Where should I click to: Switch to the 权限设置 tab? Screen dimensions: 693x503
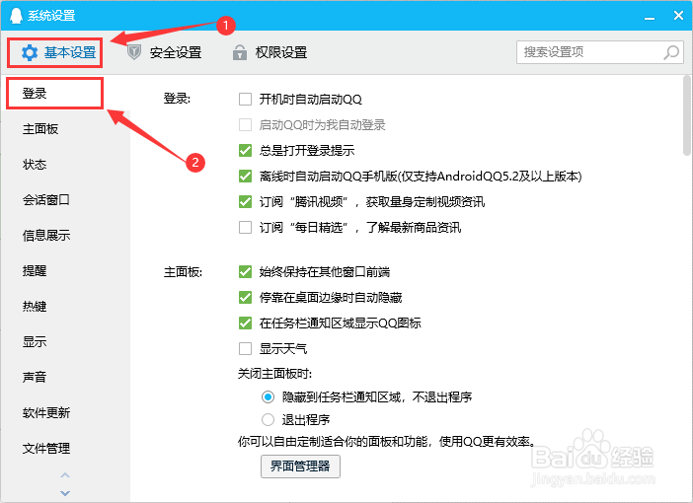(x=270, y=52)
